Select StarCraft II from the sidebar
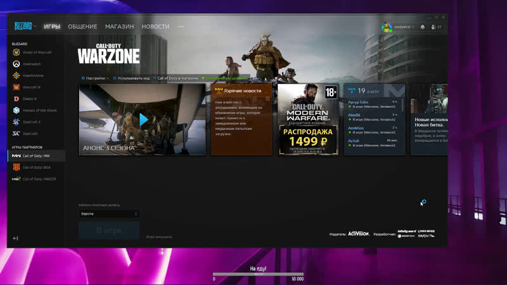 coord(31,122)
